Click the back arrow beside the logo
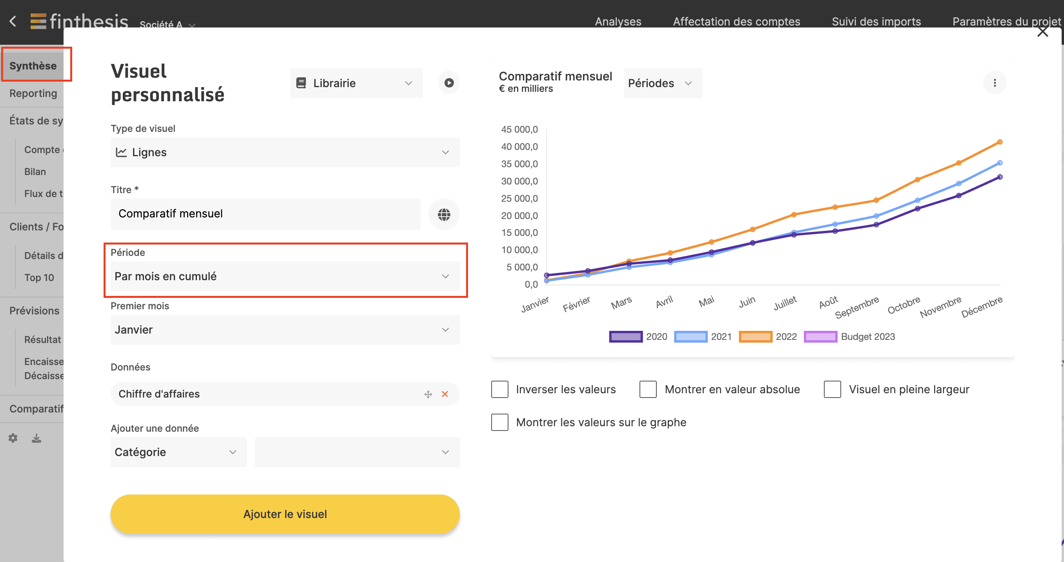The width and height of the screenshot is (1064, 562). pyautogui.click(x=13, y=22)
